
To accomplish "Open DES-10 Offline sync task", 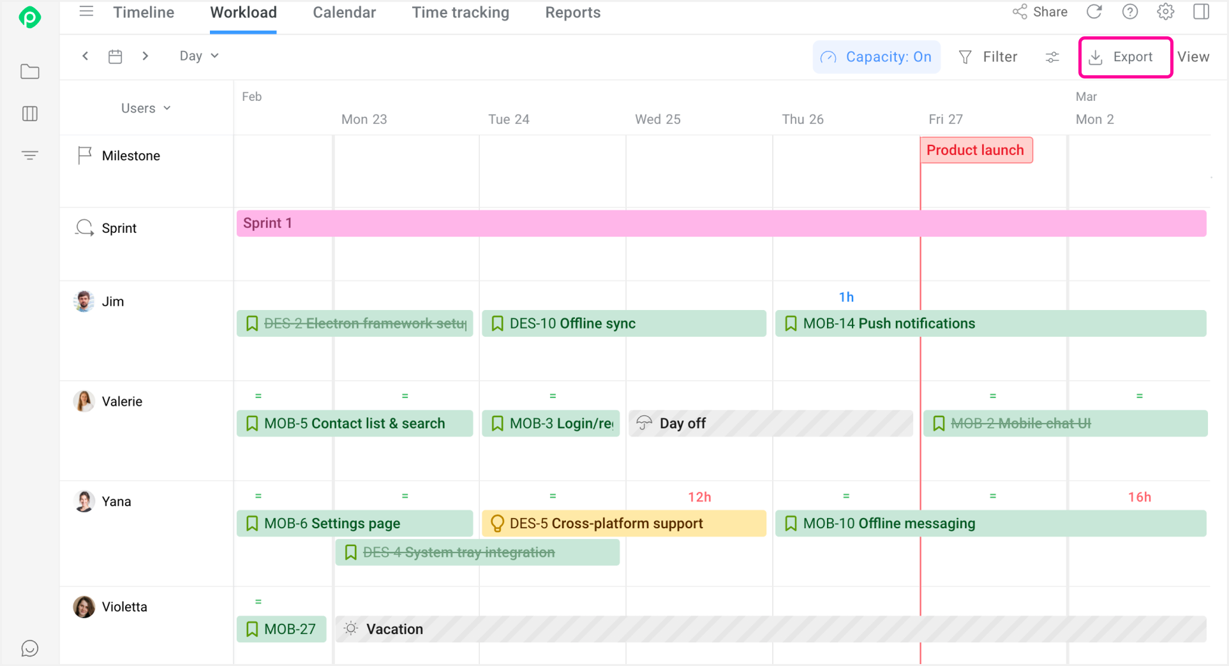I will click(623, 323).
